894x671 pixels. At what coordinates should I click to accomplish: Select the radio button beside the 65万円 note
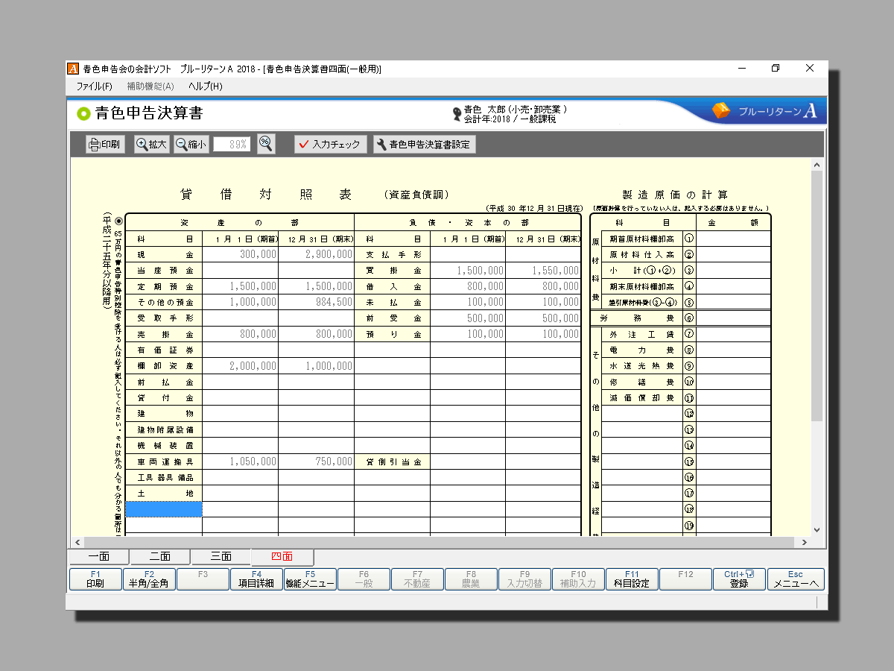tap(118, 221)
